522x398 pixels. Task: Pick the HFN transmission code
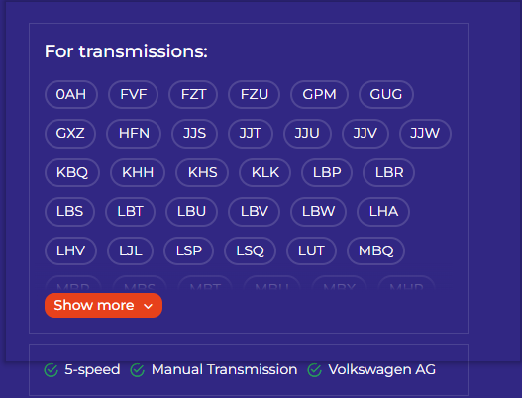point(134,133)
